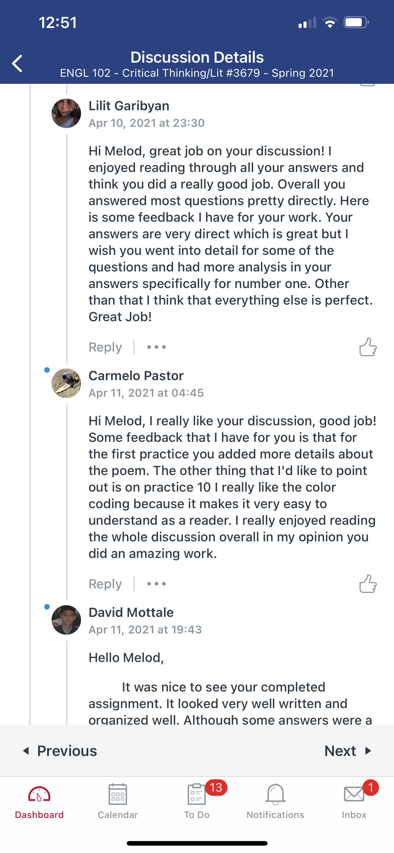
Task: Tap the red 13 badge on To Do
Action: (x=216, y=787)
